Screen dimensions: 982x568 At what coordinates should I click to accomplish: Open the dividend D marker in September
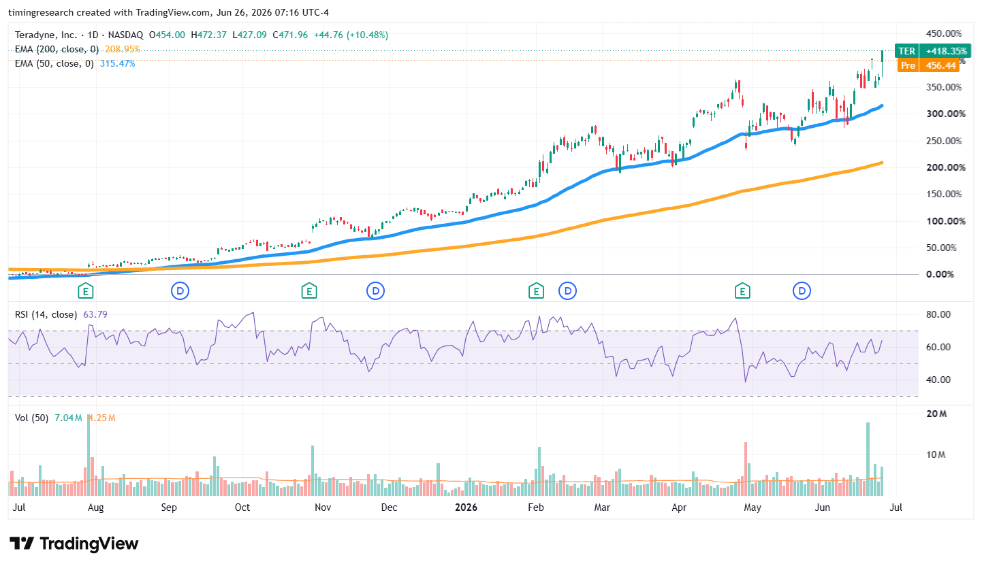click(180, 292)
